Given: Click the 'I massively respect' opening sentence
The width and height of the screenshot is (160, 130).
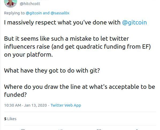Looking at the screenshot, I should click(x=75, y=22).
